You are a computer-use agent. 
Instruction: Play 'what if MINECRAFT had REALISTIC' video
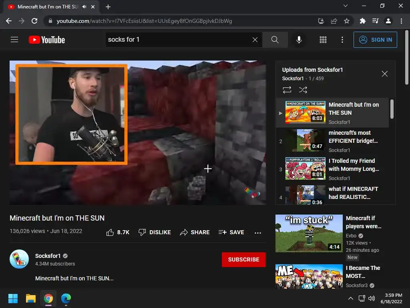coord(332,195)
